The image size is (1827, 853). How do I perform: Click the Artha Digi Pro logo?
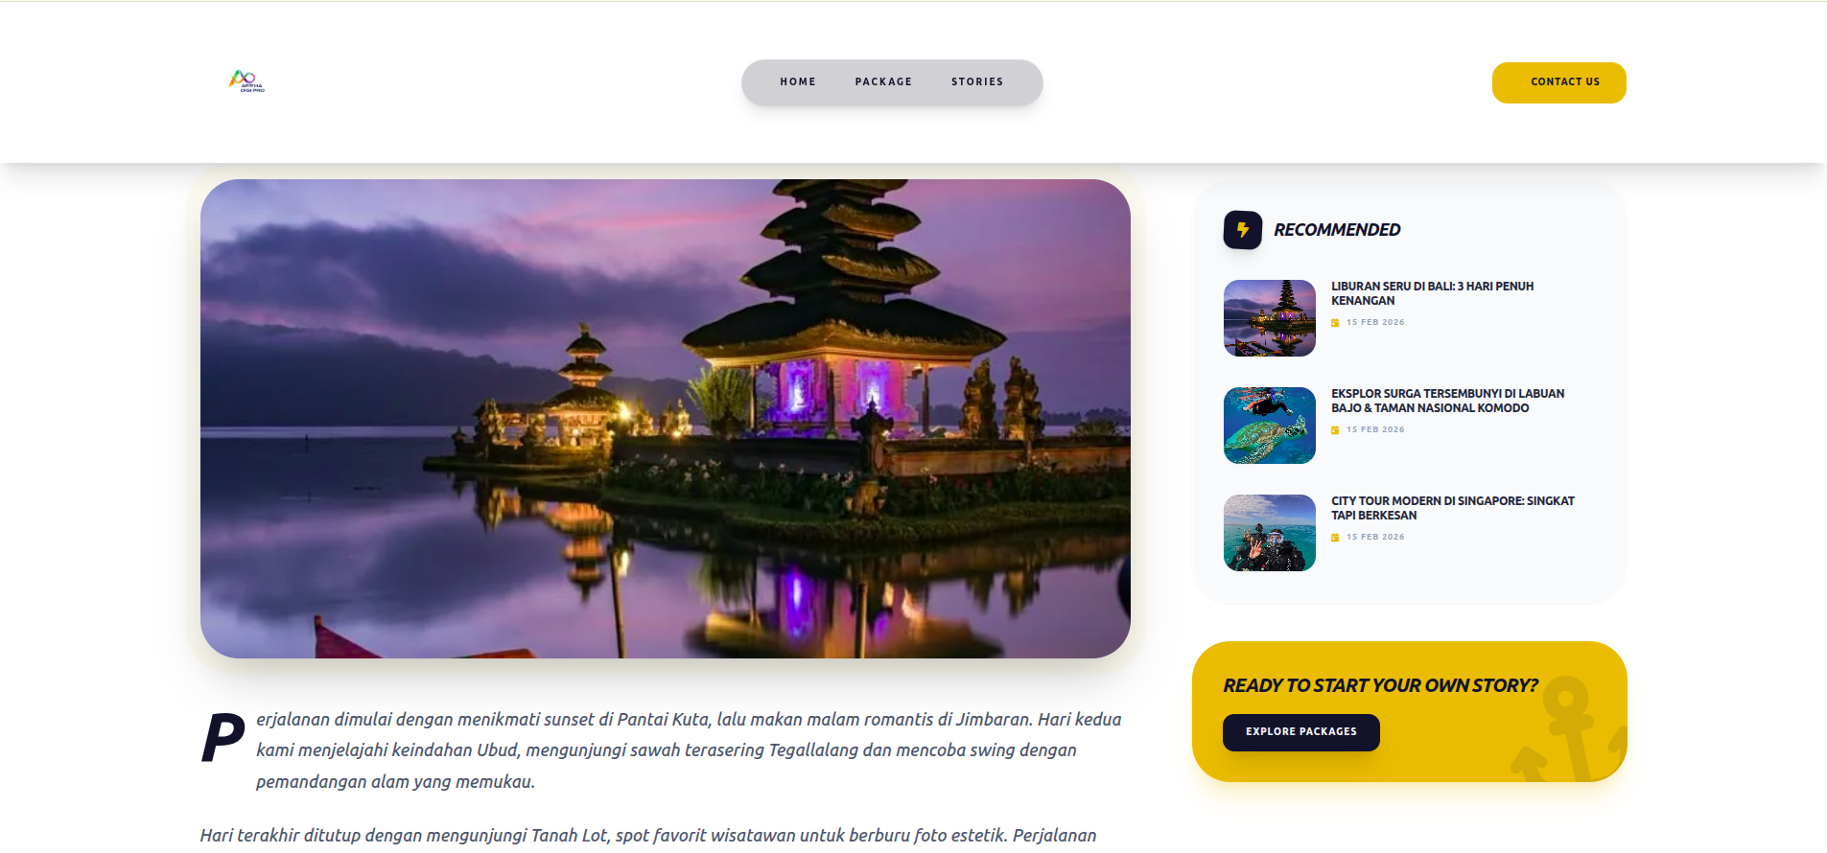[246, 81]
